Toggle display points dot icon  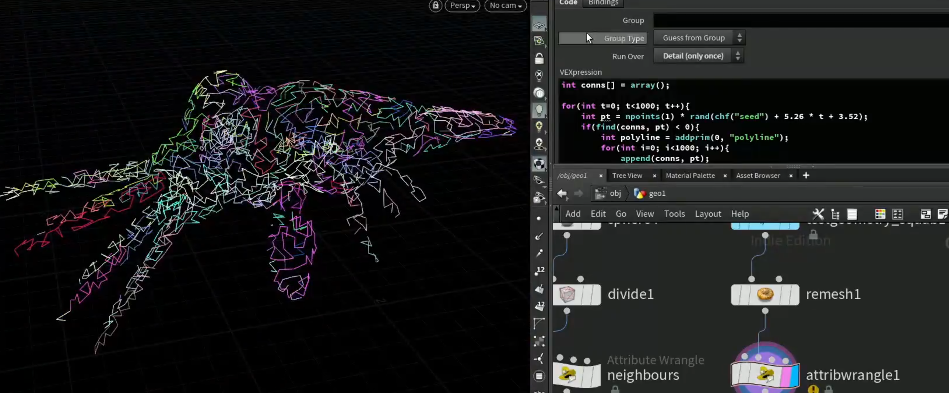pos(539,219)
